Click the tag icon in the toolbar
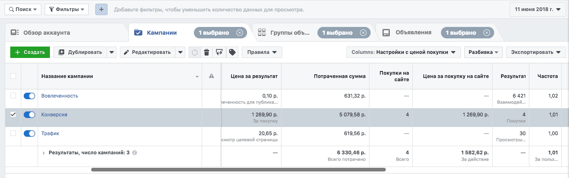Image resolution: width=569 pixels, height=178 pixels. pos(232,52)
